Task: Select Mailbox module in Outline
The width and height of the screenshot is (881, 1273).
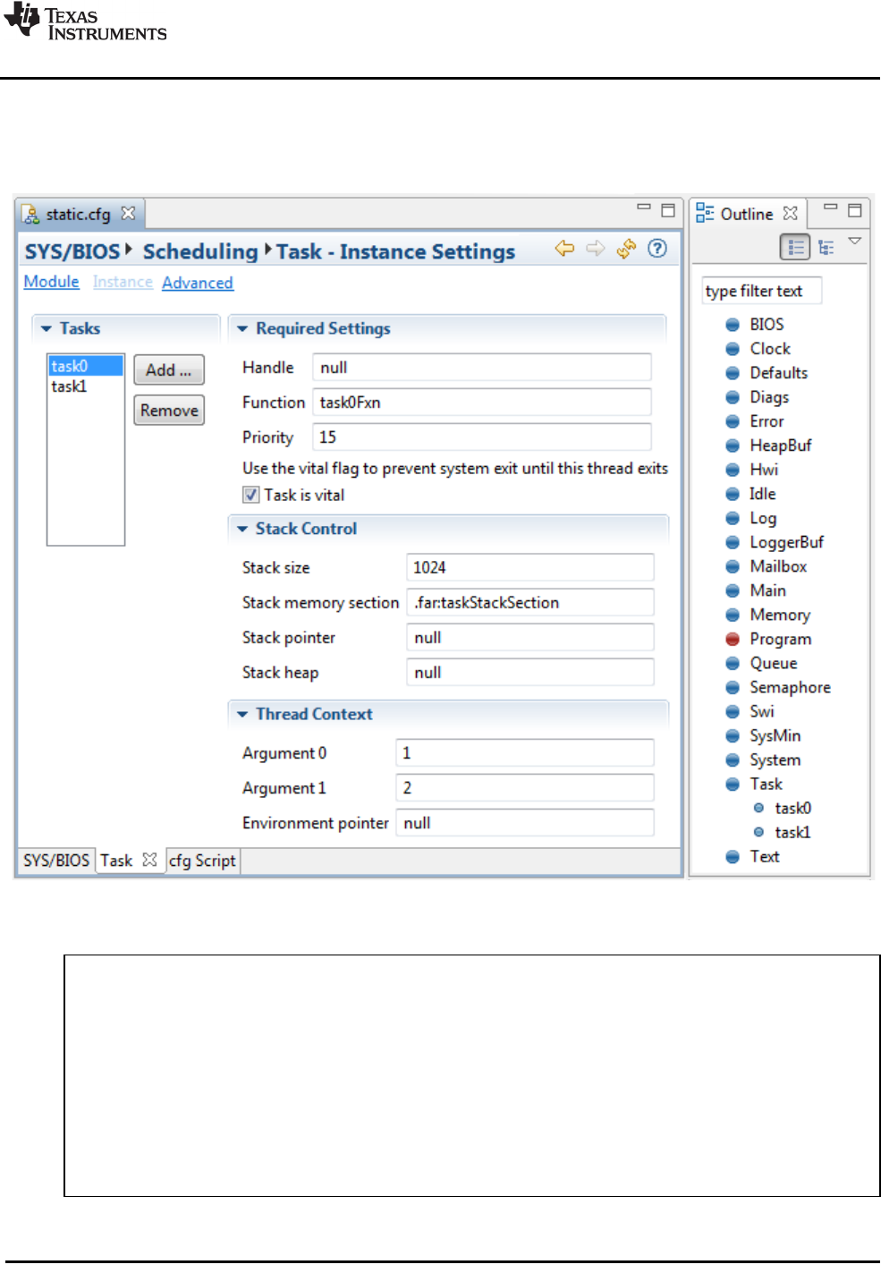Action: pos(778,566)
